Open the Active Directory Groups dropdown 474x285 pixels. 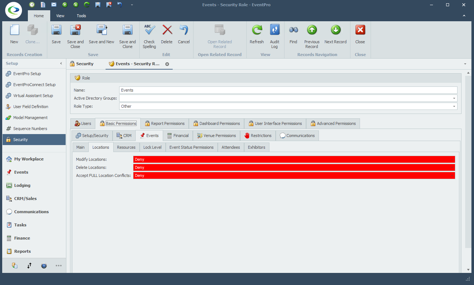(454, 98)
